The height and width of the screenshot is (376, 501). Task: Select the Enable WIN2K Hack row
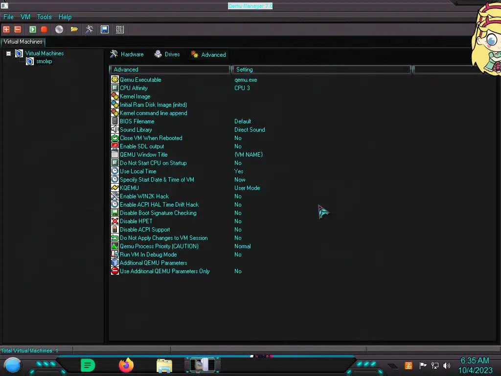click(x=144, y=196)
